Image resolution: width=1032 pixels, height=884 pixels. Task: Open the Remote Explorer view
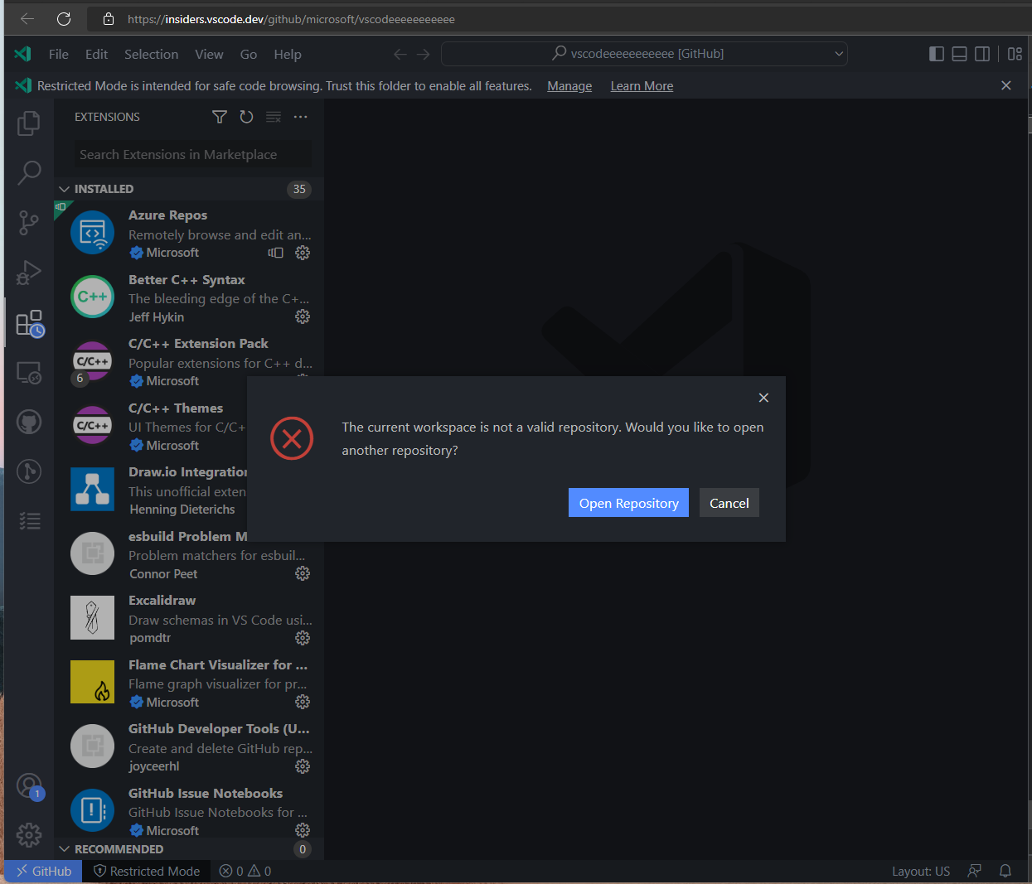[28, 373]
